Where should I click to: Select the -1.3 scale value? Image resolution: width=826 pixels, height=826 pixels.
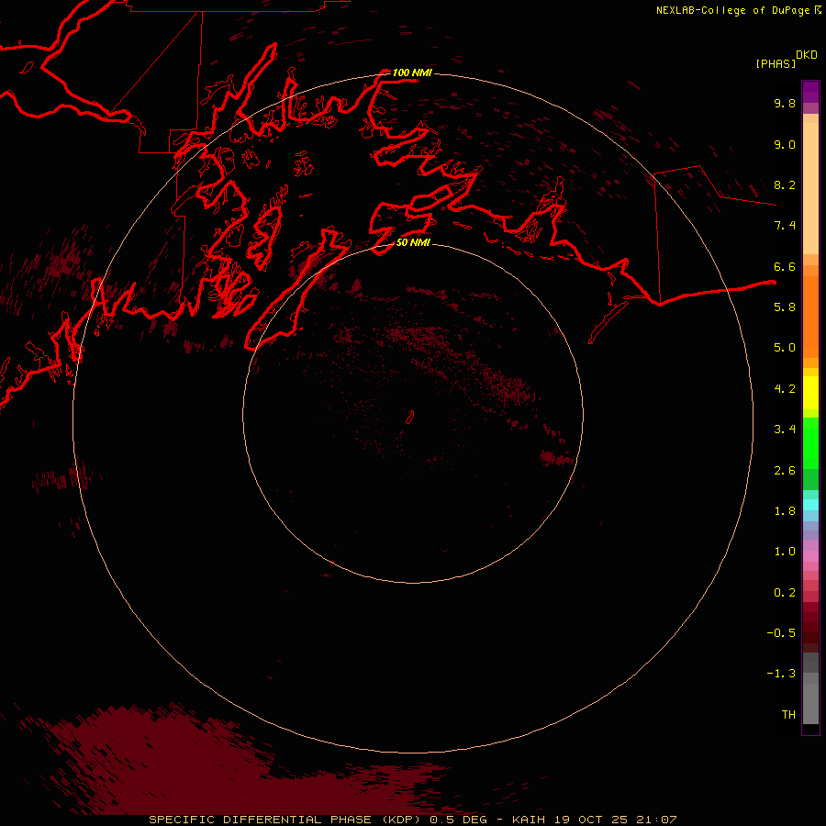pyautogui.click(x=781, y=674)
